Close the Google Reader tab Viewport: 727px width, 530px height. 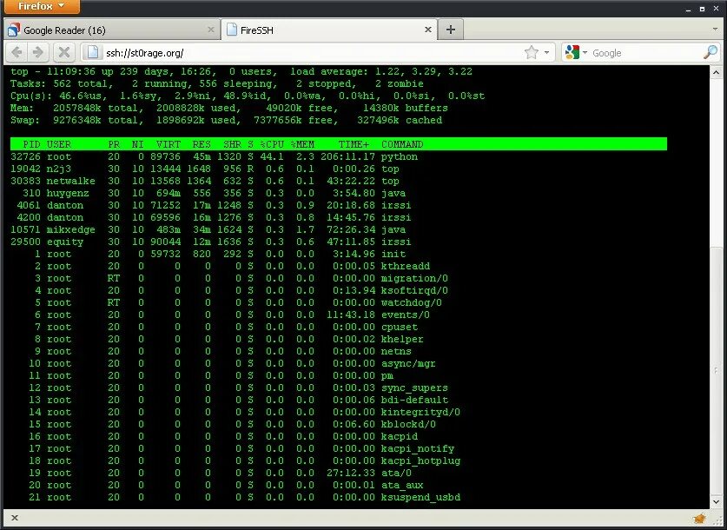coord(210,30)
